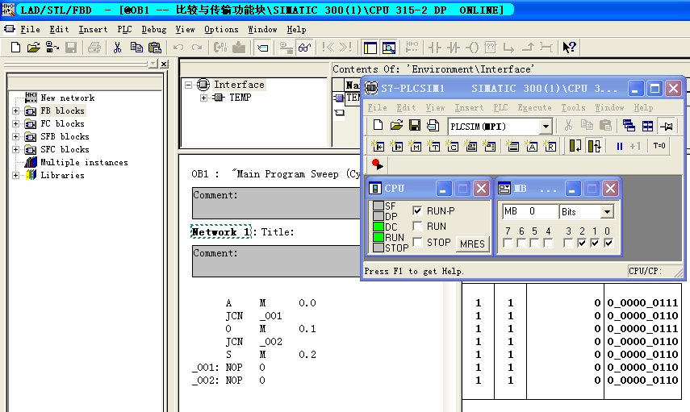Open the Options menu
The width and height of the screenshot is (690, 412).
(x=221, y=30)
